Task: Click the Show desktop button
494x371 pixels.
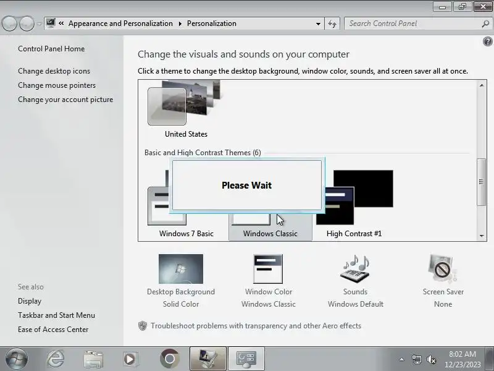Action: (x=490, y=359)
